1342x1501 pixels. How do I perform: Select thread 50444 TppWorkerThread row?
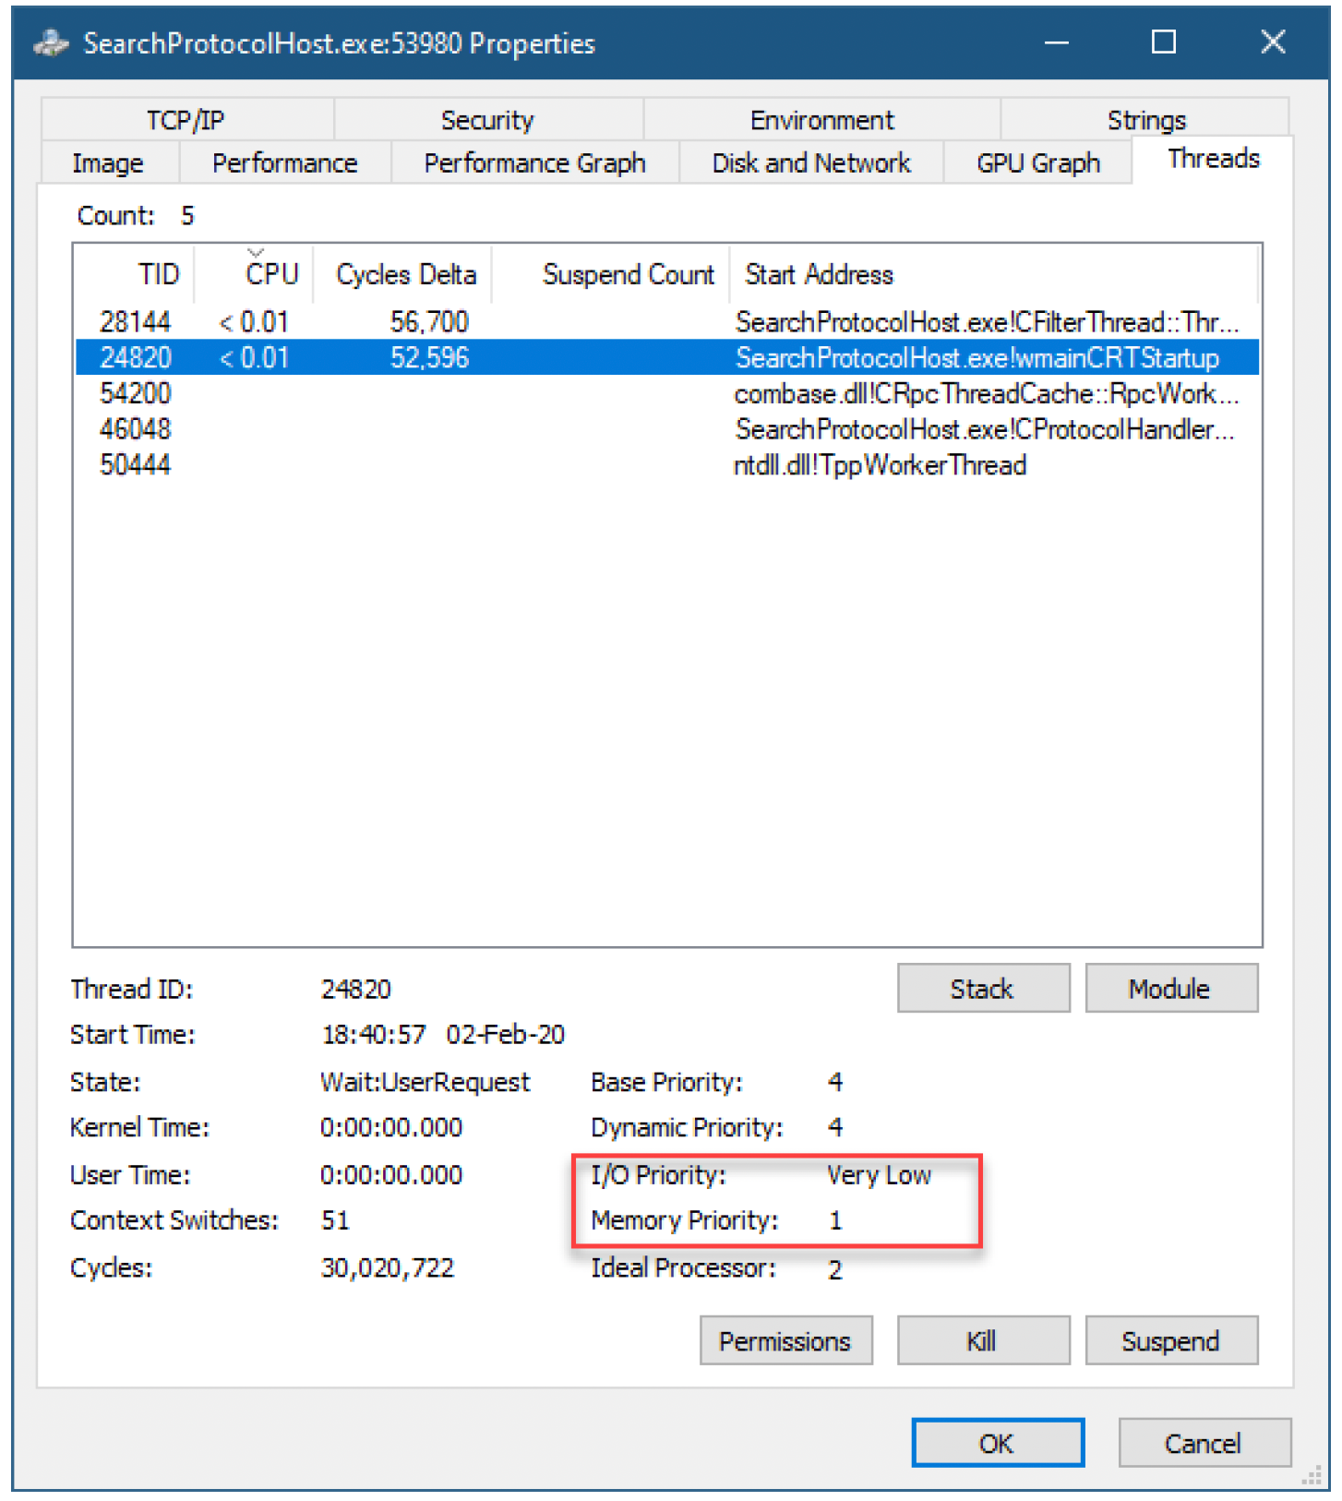point(667,465)
